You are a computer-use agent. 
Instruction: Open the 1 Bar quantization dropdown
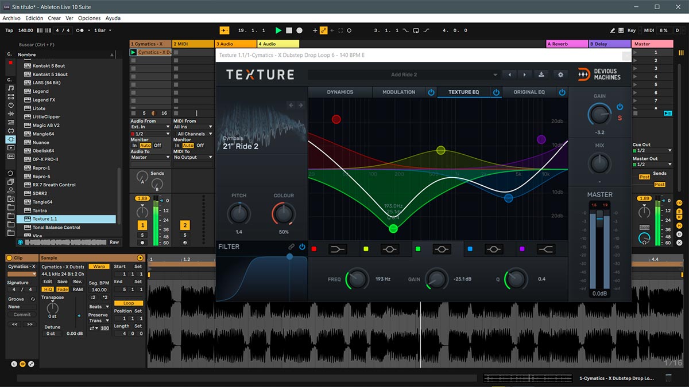pyautogui.click(x=103, y=30)
